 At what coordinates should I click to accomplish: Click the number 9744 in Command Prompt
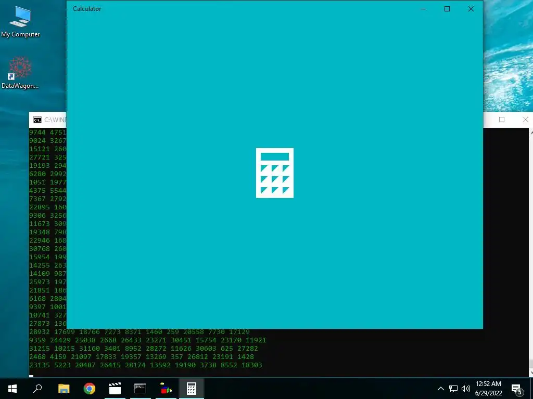(37, 132)
